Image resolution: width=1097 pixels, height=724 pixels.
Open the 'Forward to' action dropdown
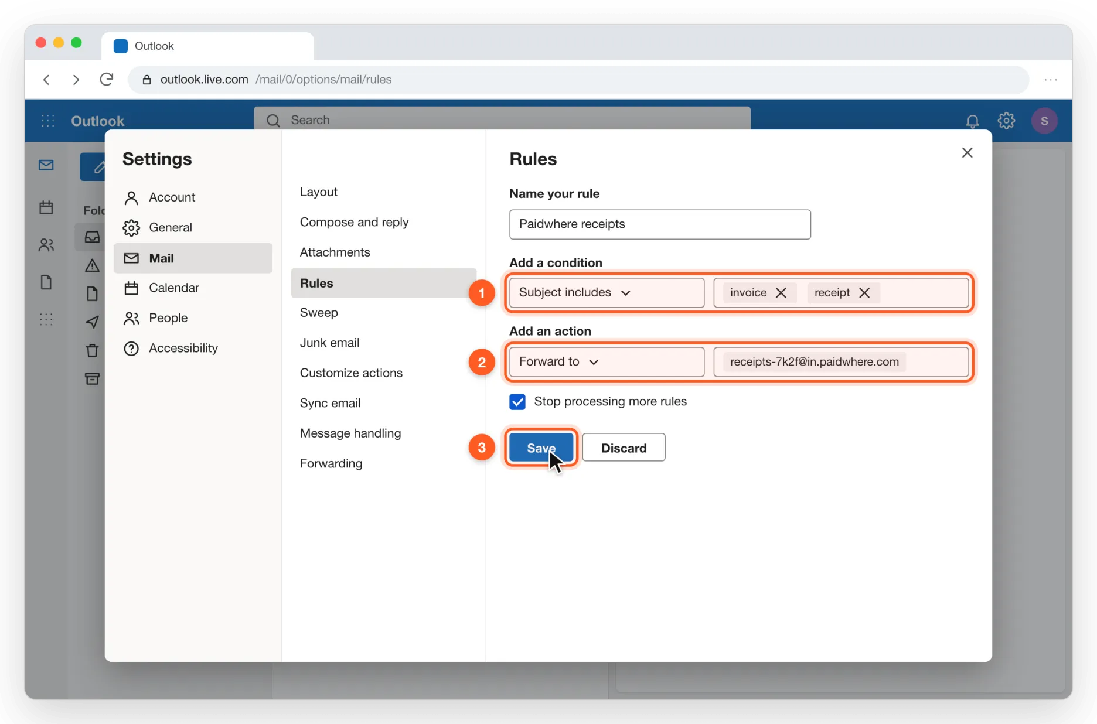tap(607, 362)
